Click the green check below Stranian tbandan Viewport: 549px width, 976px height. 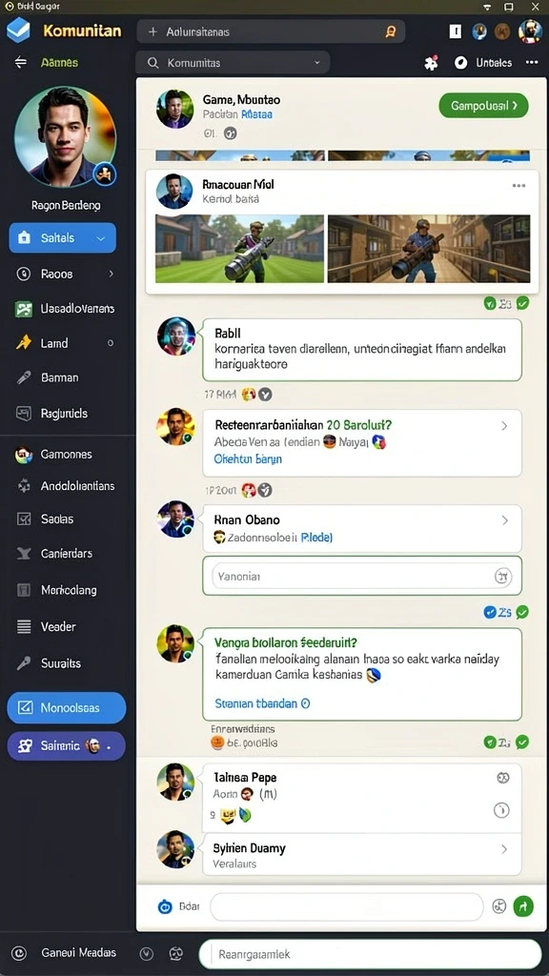click(522, 742)
